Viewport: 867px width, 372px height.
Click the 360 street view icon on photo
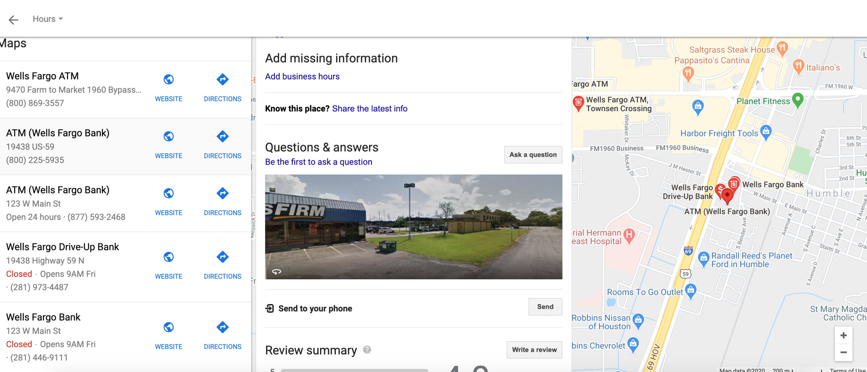click(276, 272)
